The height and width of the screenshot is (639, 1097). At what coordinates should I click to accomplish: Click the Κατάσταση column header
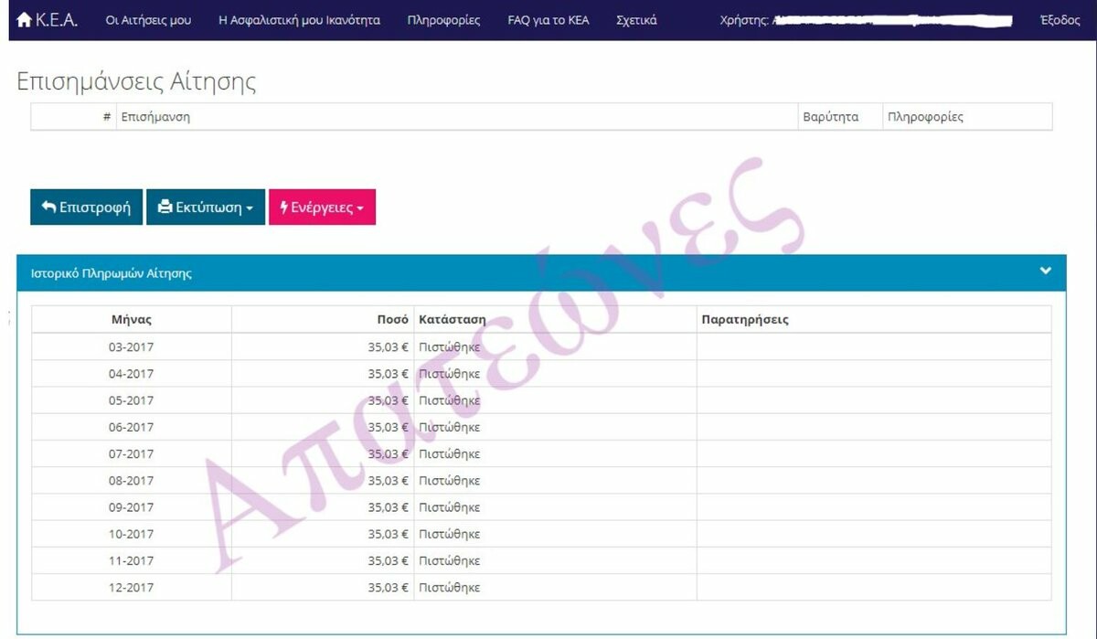coord(452,320)
